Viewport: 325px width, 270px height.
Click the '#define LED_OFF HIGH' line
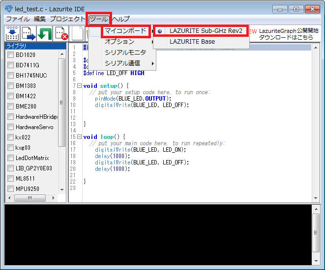(114, 73)
